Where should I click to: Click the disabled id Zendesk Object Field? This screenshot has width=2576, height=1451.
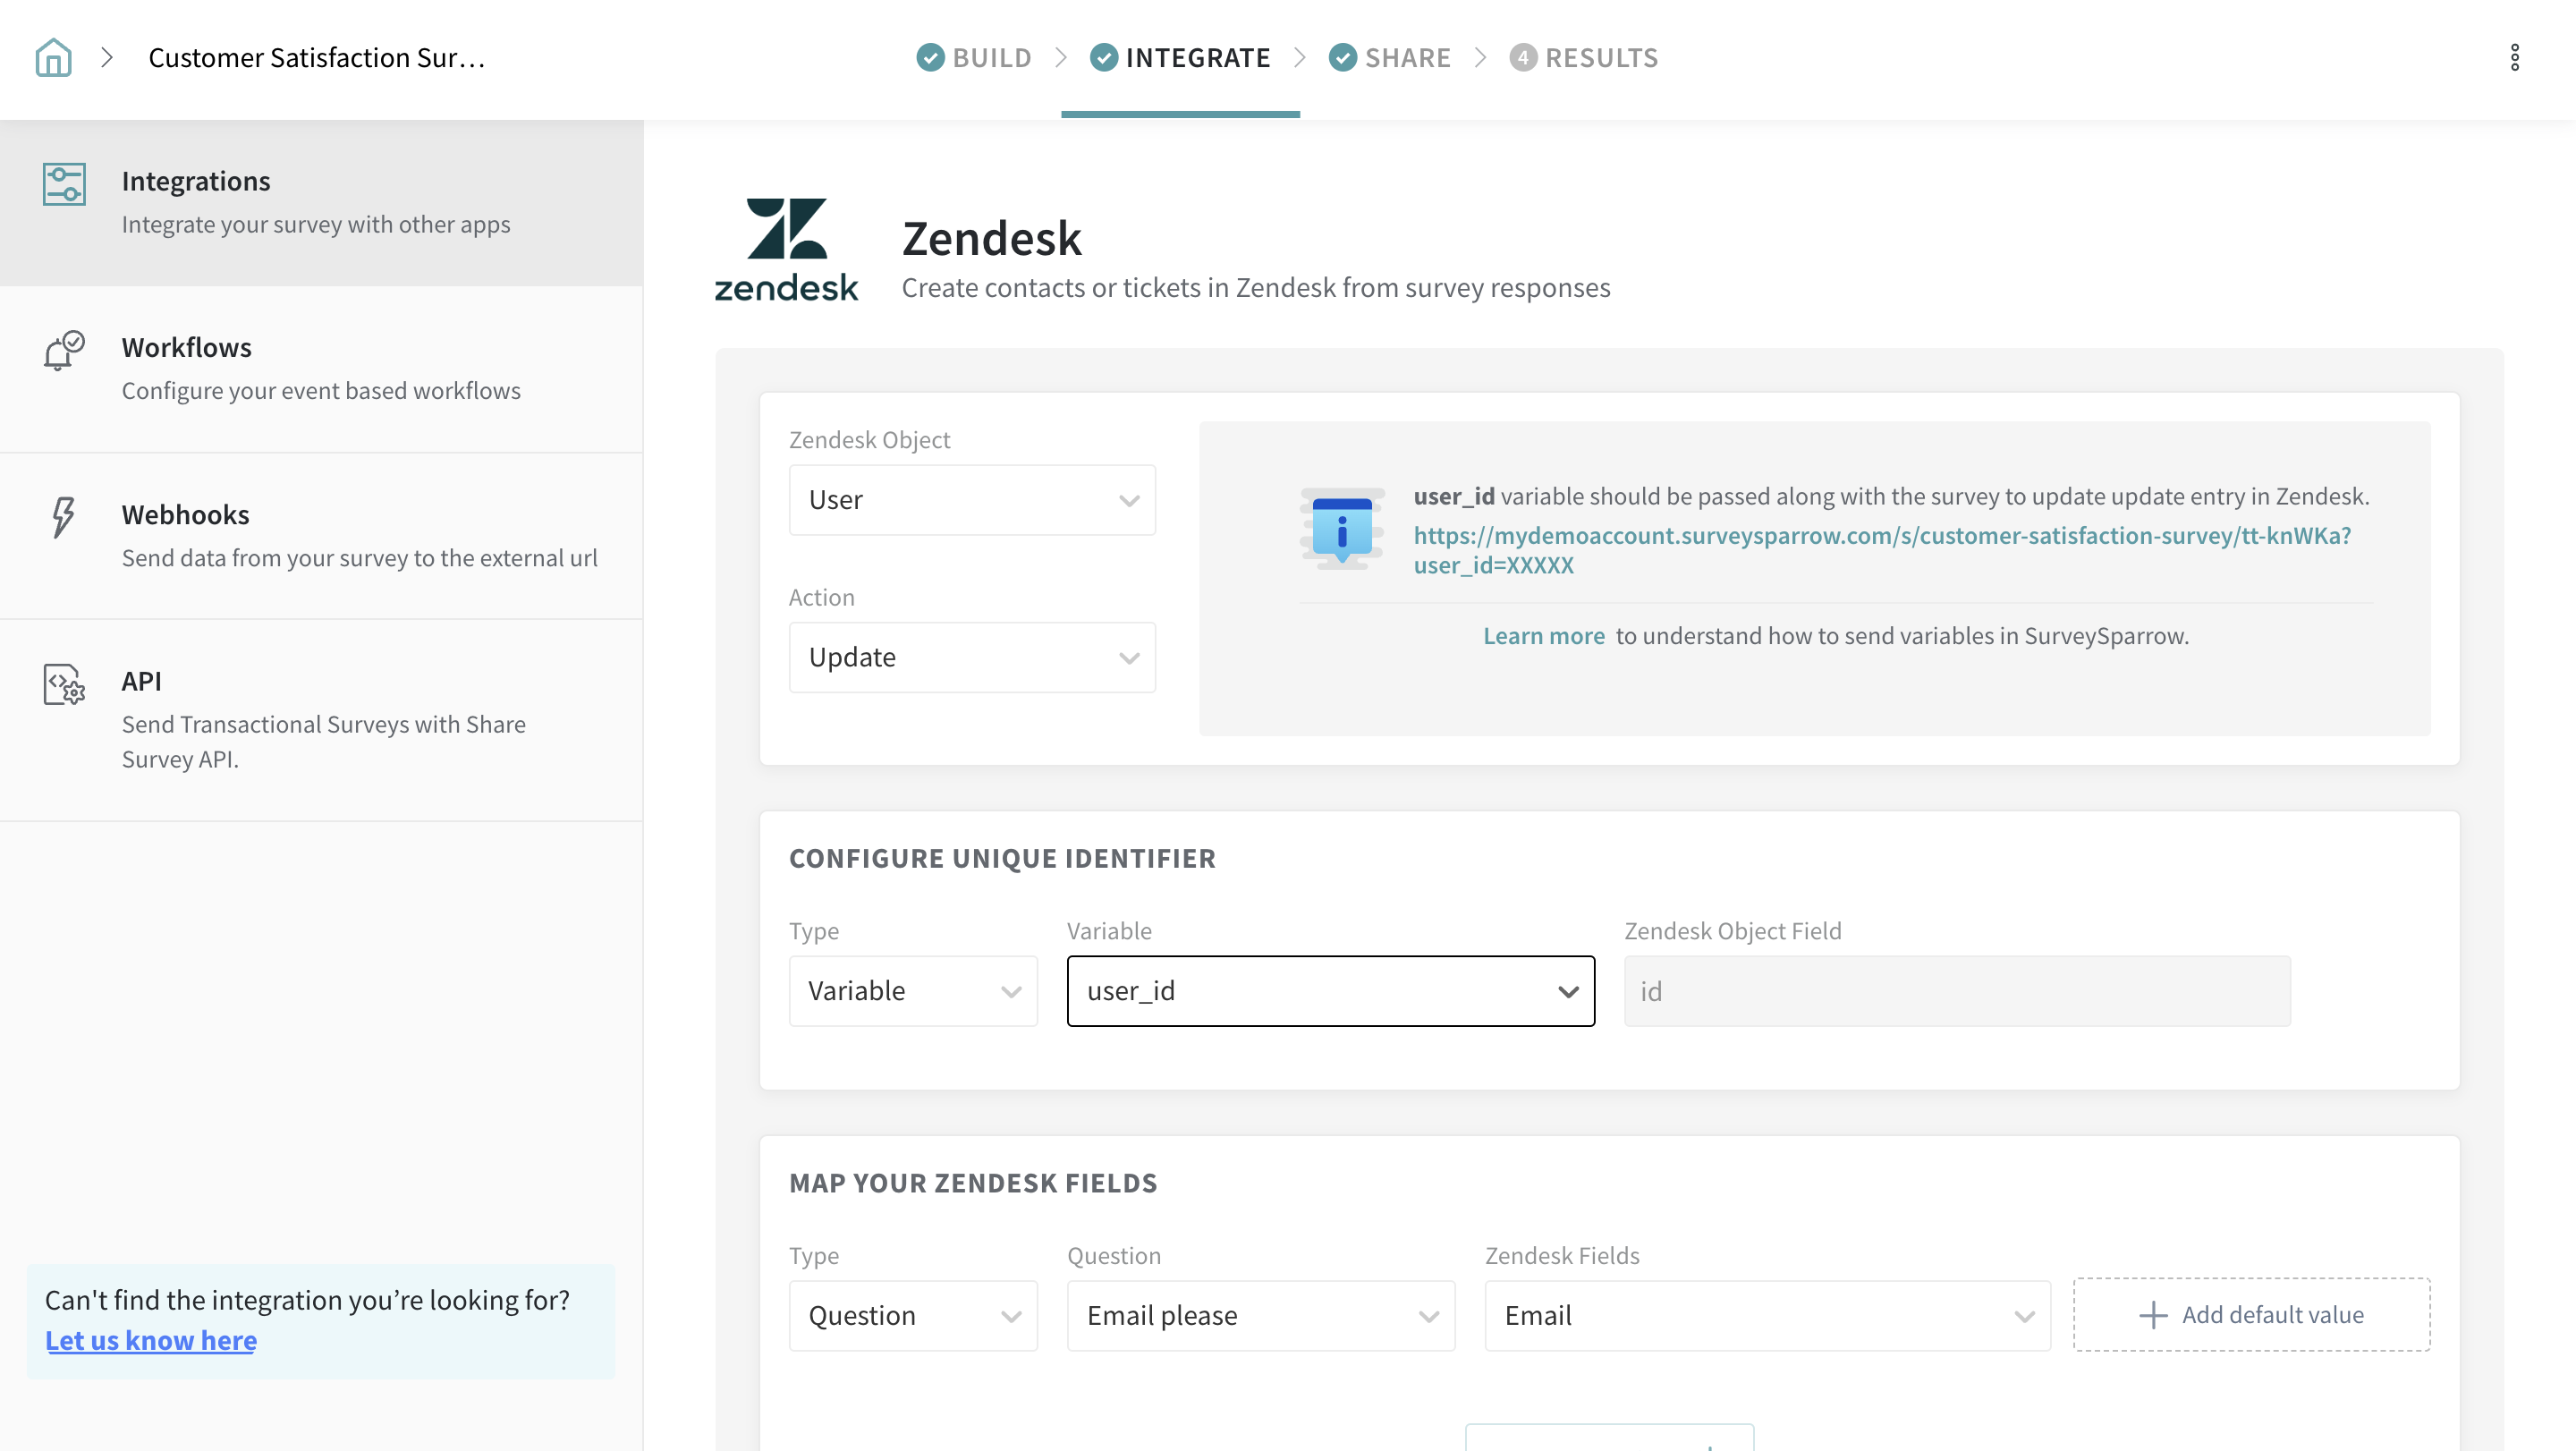[x=1956, y=990]
